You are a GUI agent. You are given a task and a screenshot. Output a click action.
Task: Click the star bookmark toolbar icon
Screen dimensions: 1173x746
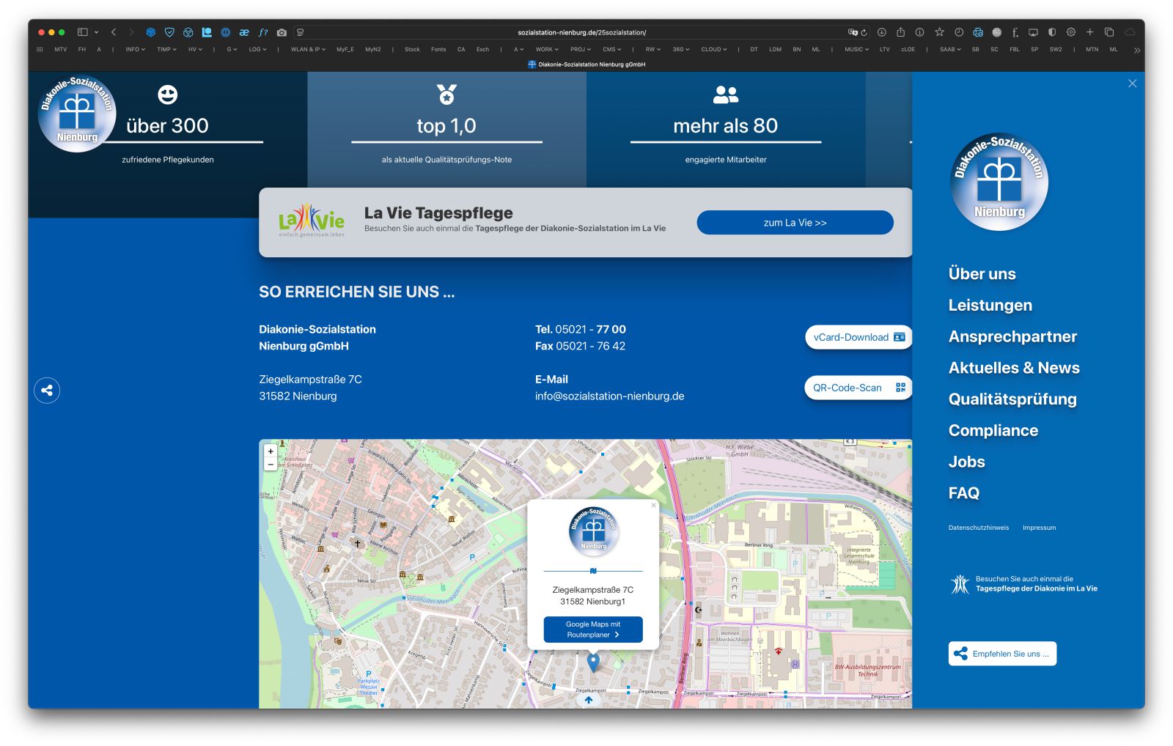pos(939,32)
